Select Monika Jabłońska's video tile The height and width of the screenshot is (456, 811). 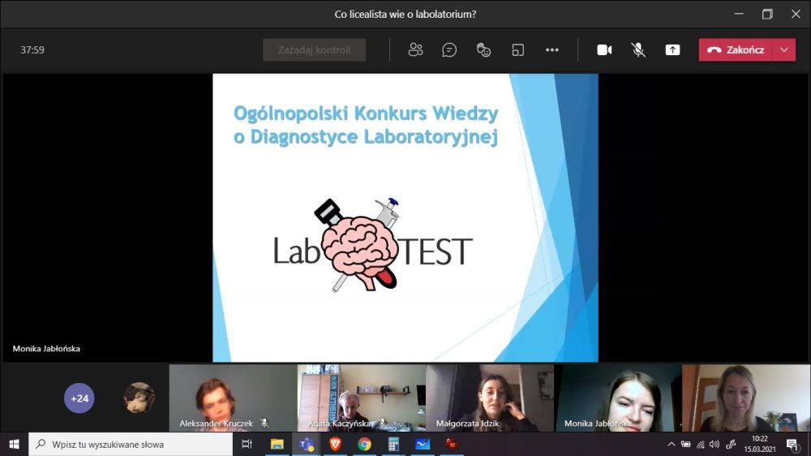point(618,398)
